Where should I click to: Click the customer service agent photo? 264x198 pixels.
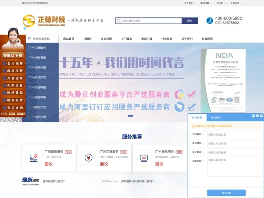coord(13,38)
